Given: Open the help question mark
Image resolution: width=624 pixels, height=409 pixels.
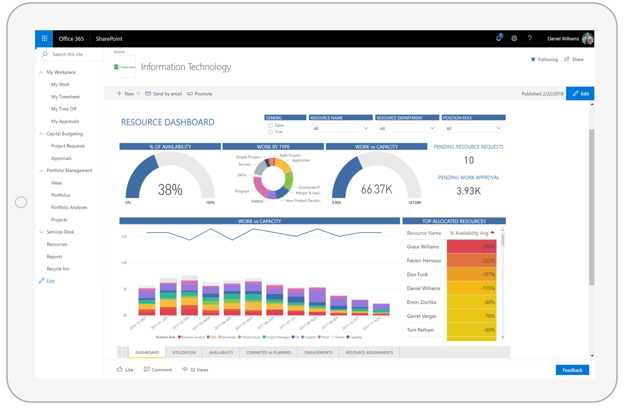Looking at the screenshot, I should pyautogui.click(x=530, y=39).
